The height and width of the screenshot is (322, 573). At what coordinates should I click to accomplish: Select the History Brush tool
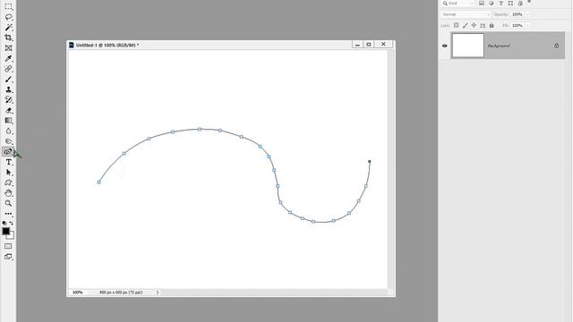pos(8,99)
